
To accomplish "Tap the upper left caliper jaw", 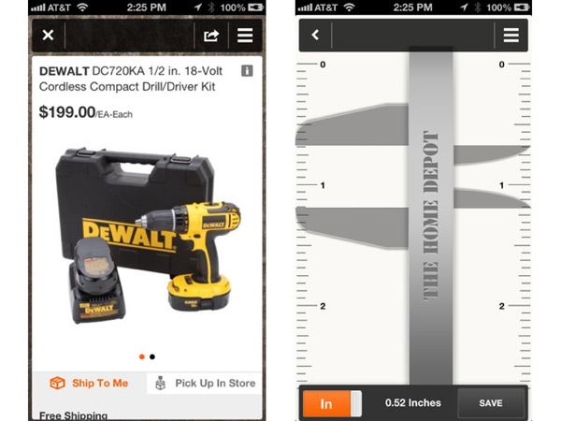I will click(352, 125).
